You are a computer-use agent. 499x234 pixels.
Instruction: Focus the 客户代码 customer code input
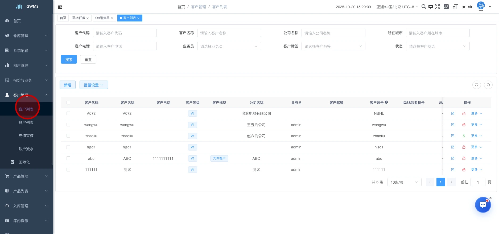tap(125, 33)
